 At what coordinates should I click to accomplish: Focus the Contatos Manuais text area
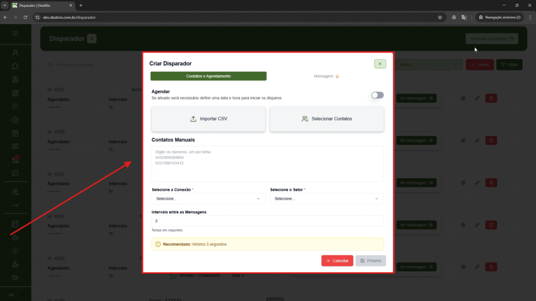pyautogui.click(x=267, y=164)
